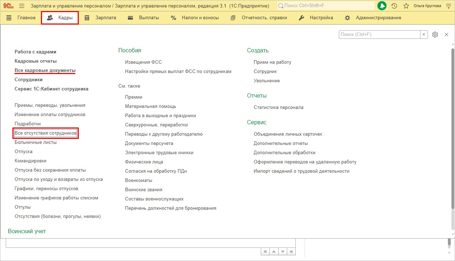Image resolution: width=455 pixels, height=261 pixels.
Task: Open the Отпуска link
Action: tap(24, 152)
